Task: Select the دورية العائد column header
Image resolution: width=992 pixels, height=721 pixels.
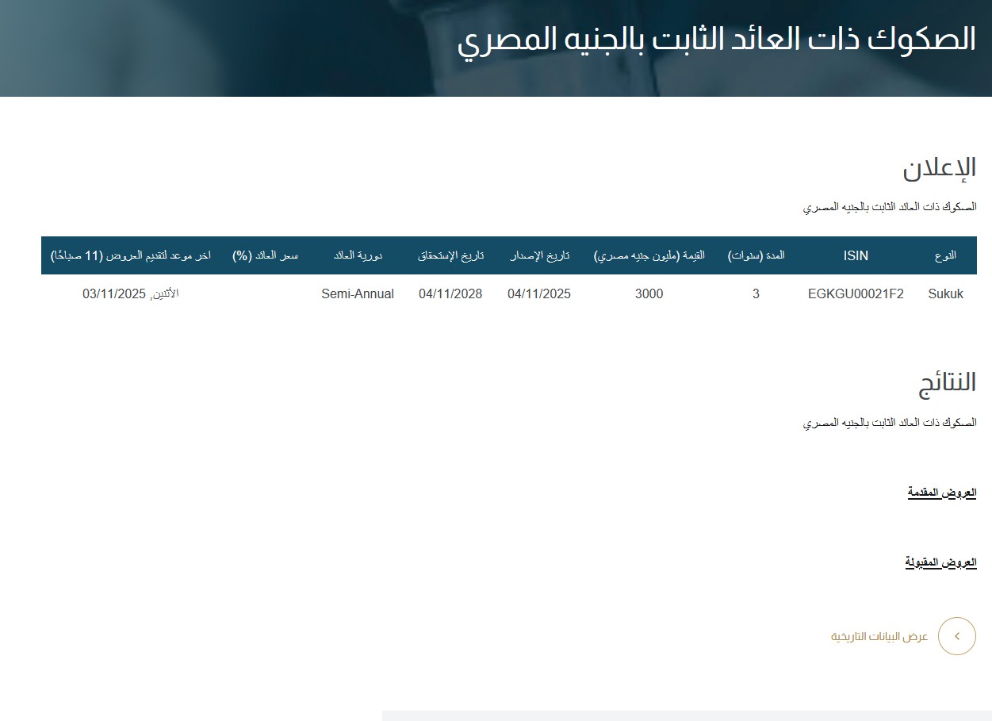Action: pyautogui.click(x=357, y=255)
